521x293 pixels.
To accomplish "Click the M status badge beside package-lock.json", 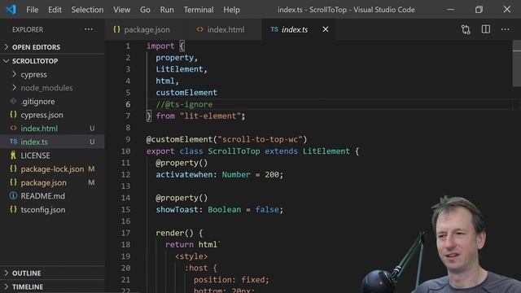I will pyautogui.click(x=91, y=168).
